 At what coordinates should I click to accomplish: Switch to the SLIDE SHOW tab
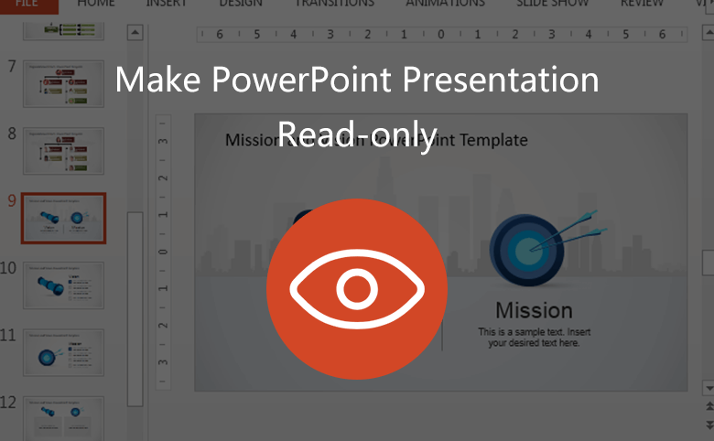pos(552,4)
